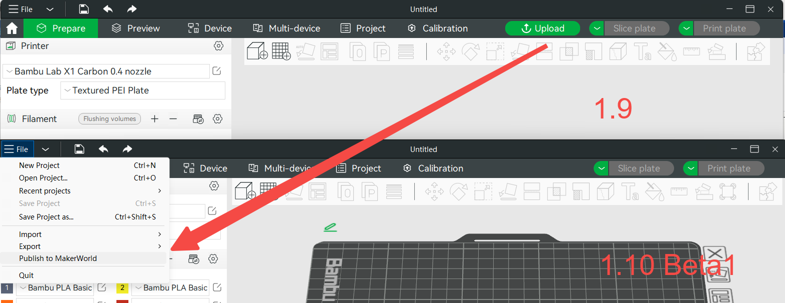Click the Flushing volumes button
The image size is (785, 303).
pos(109,118)
